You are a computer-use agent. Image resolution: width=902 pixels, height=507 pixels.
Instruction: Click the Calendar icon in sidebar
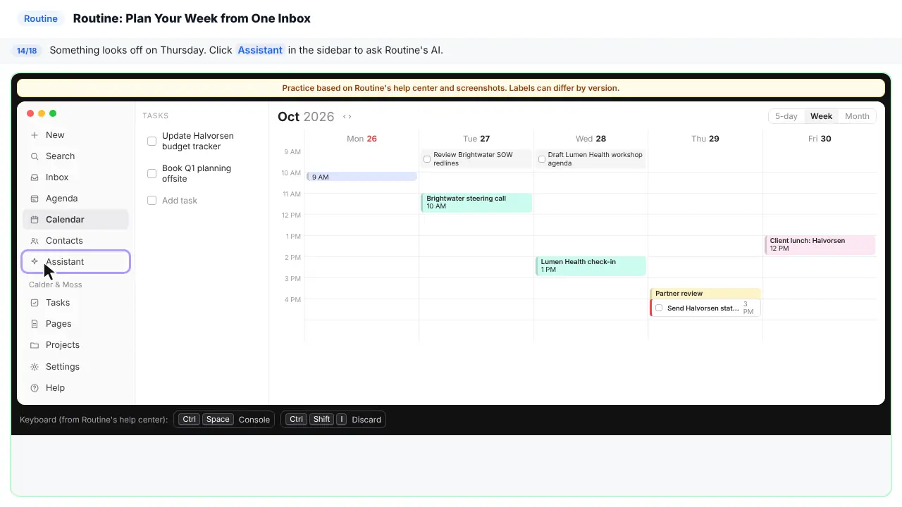point(35,220)
